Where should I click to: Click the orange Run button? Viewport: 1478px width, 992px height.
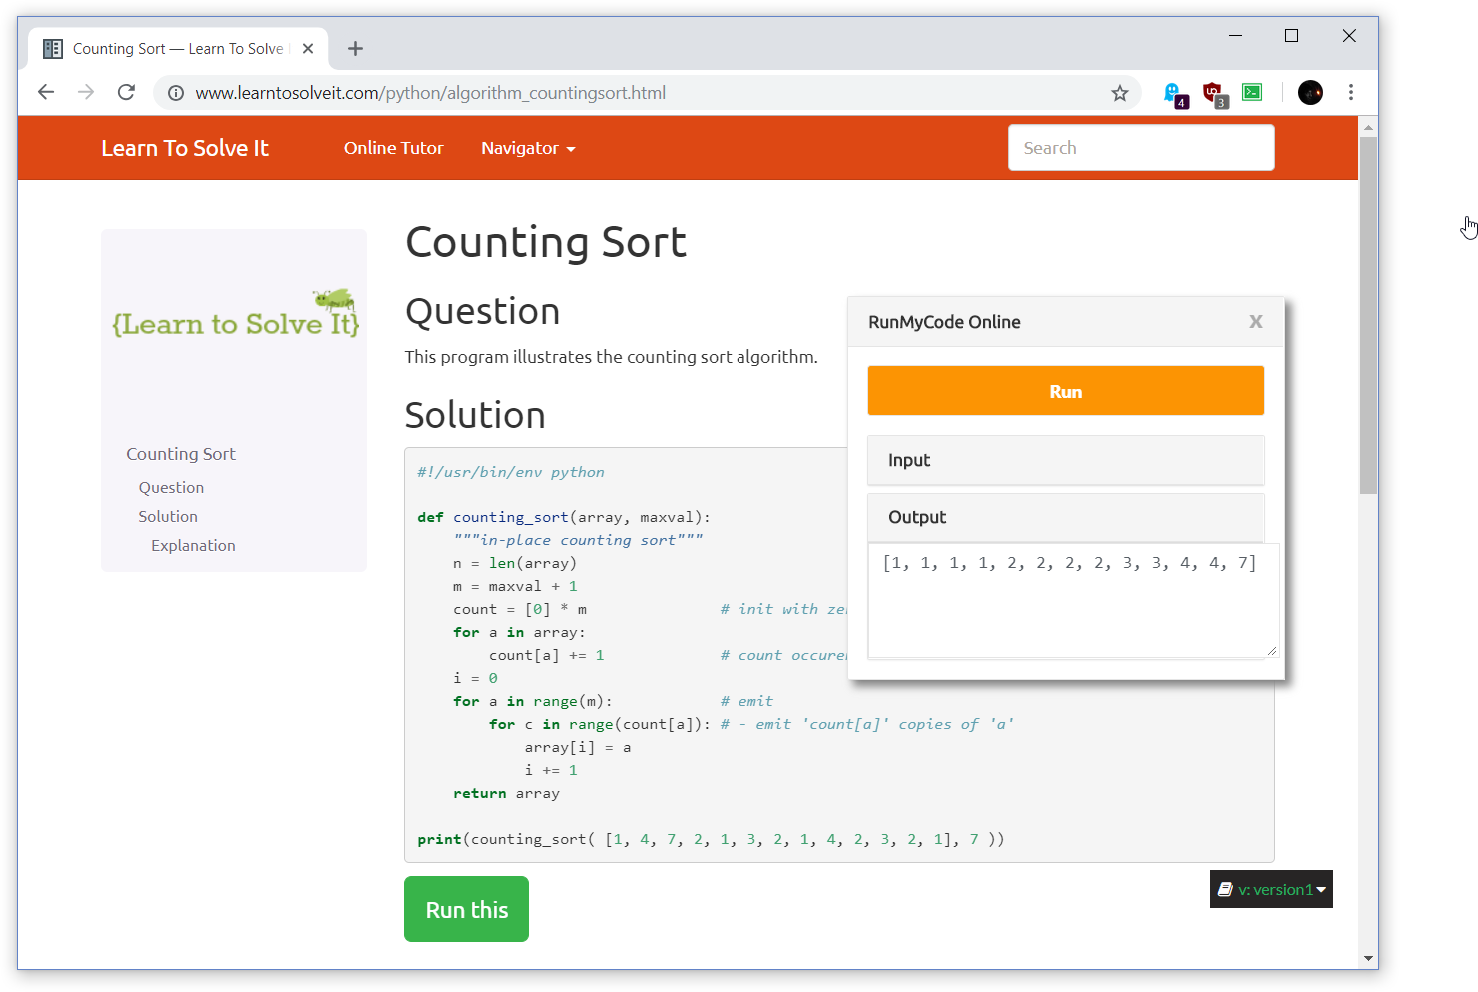[x=1066, y=391]
